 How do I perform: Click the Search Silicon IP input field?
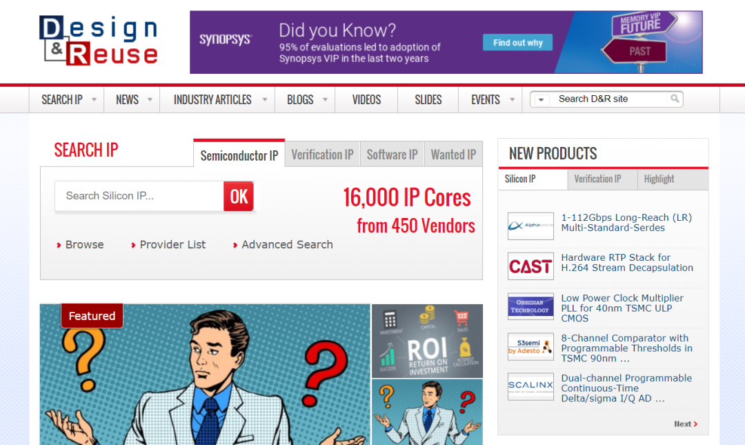pos(139,196)
